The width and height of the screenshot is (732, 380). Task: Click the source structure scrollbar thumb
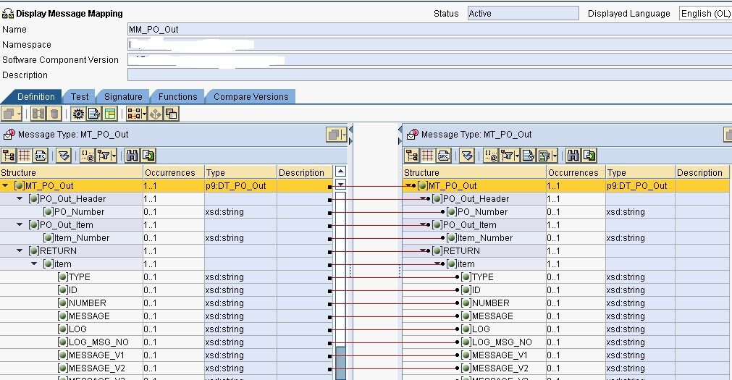pos(340,362)
